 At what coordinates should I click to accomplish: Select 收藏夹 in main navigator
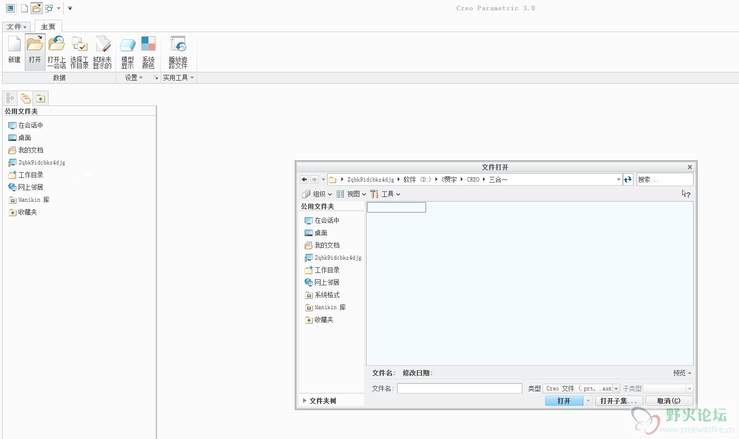(x=23, y=212)
